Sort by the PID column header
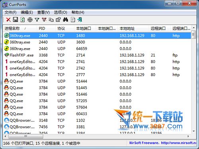This screenshot has height=149, width=199. coord(46,29)
